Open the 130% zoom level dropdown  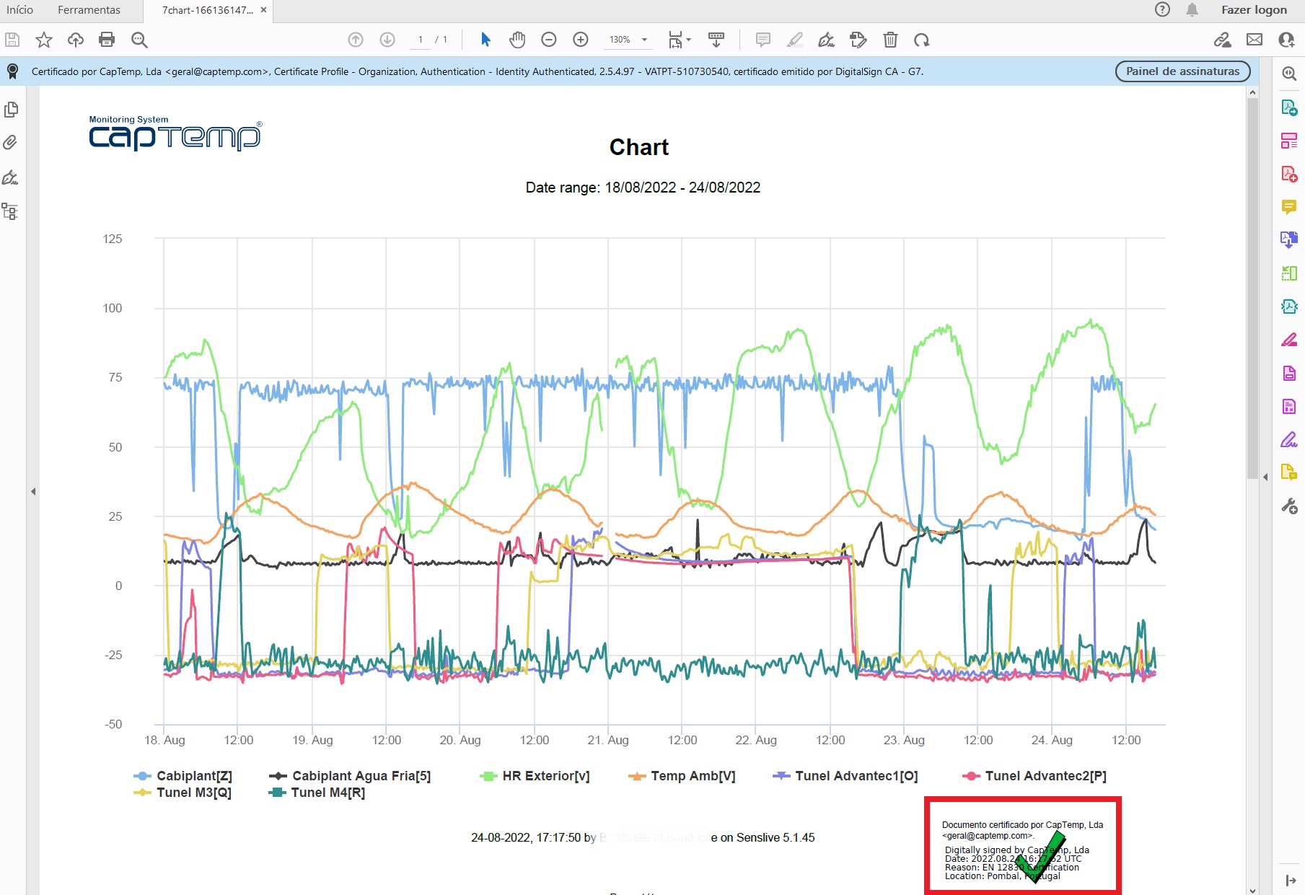tap(644, 40)
